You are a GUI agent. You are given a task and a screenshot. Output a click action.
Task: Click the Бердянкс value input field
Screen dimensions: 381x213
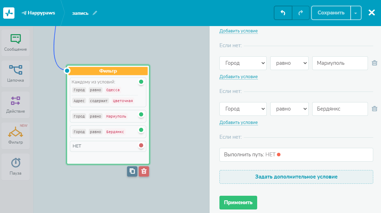click(x=340, y=109)
